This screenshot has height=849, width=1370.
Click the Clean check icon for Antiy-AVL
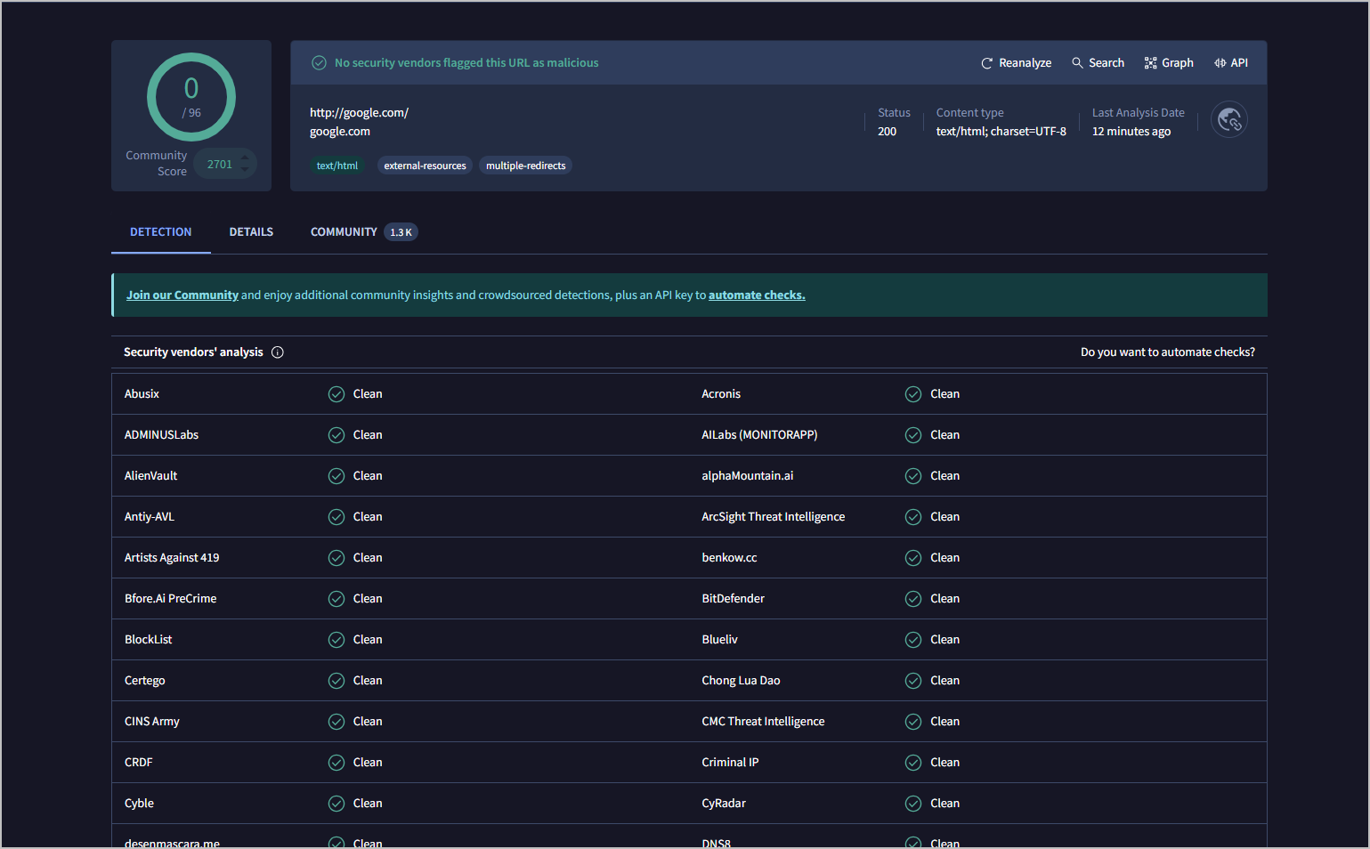coord(336,517)
